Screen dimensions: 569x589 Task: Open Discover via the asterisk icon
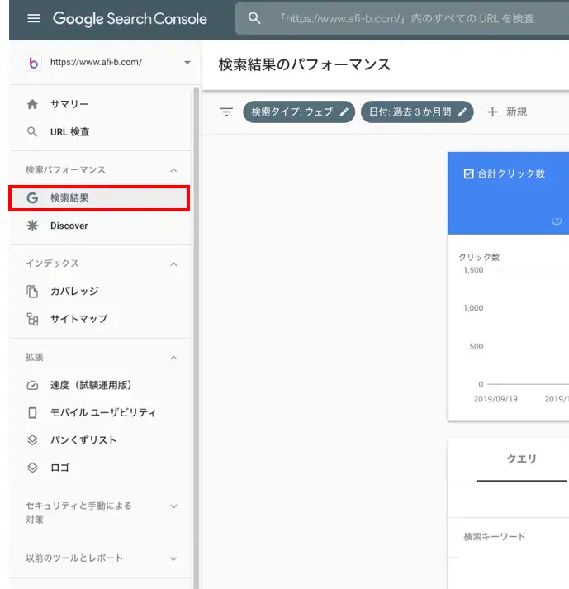[33, 226]
